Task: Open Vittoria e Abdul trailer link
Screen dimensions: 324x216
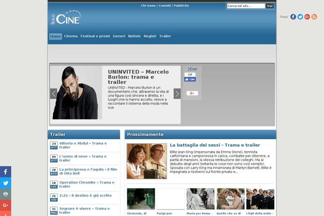Action: pyautogui.click(x=83, y=145)
